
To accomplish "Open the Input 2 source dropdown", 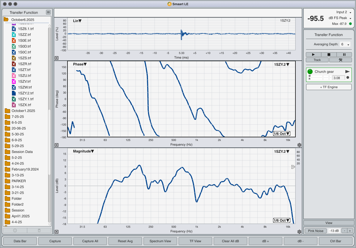I will pos(350,13).
